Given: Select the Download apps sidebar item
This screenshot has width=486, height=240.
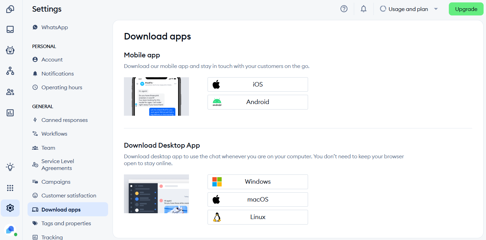Looking at the screenshot, I should tap(67, 209).
